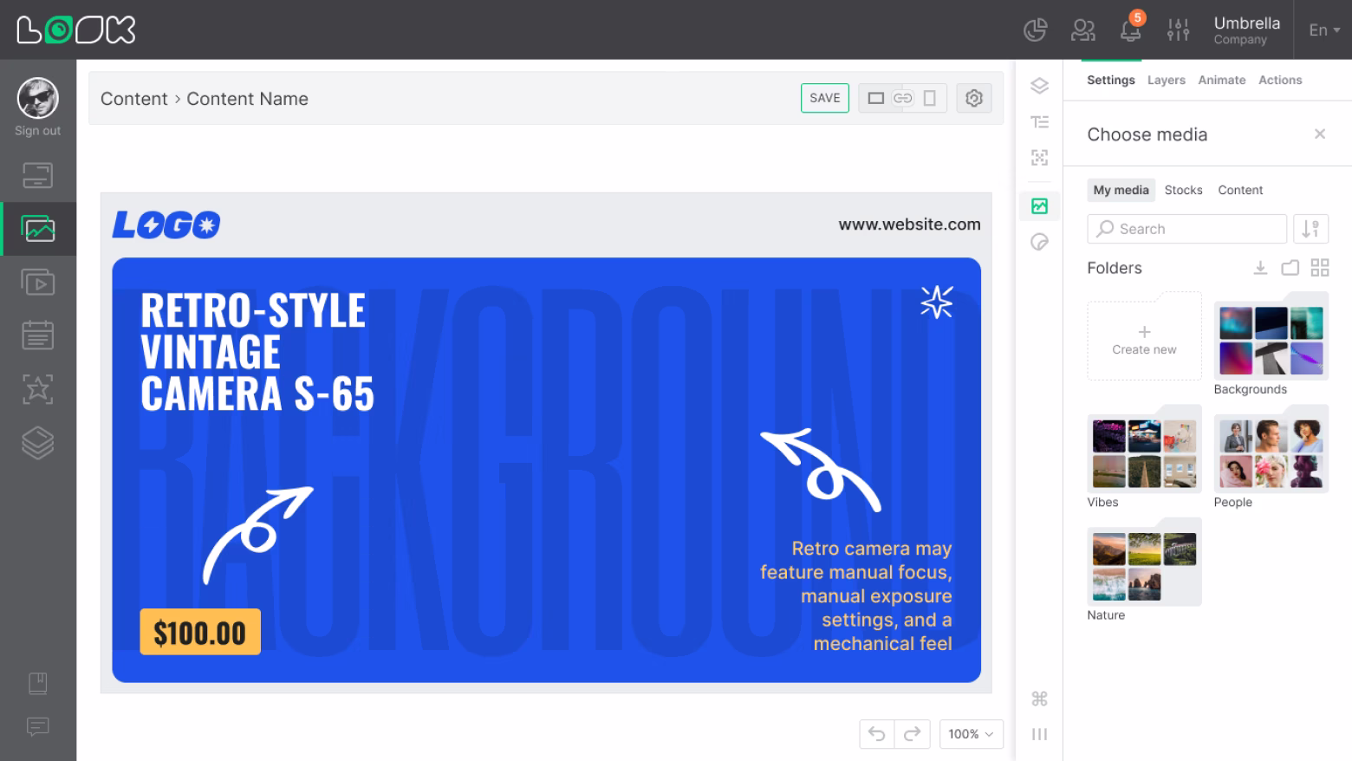Open the sliders settings icon in top bar

(1178, 30)
